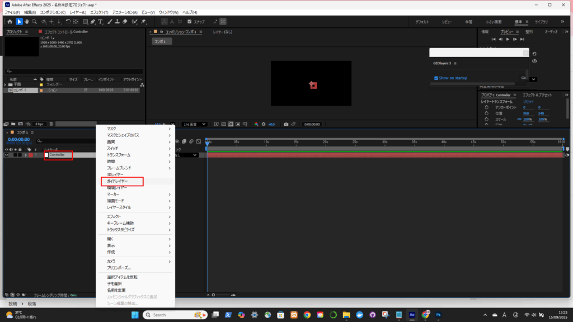
Task: Select the Type (T) tool
Action: coord(100,21)
